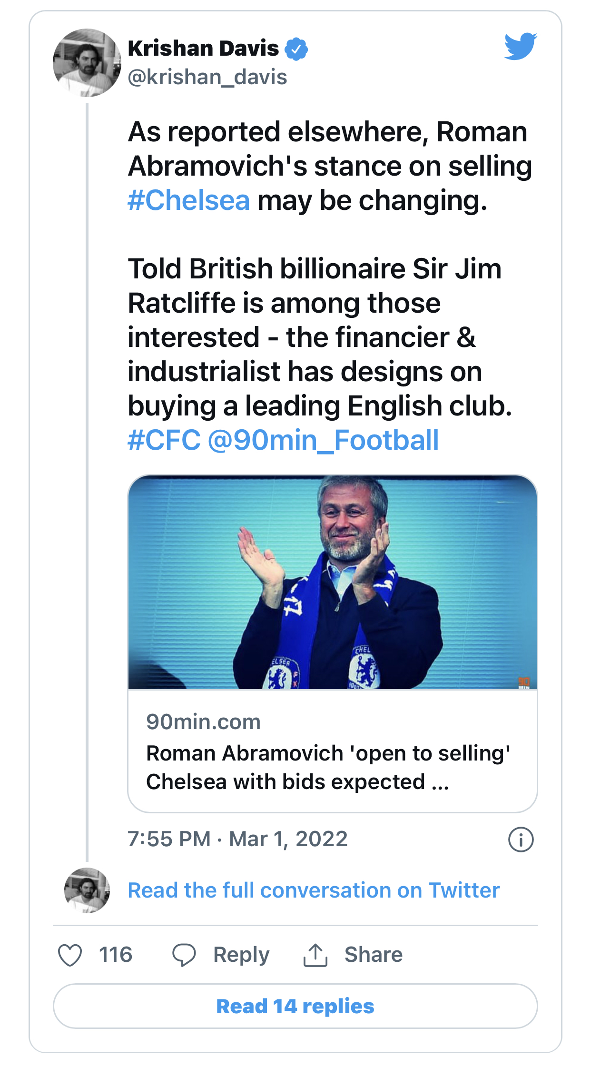Click the Share text label
The image size is (591, 1067).
[374, 955]
